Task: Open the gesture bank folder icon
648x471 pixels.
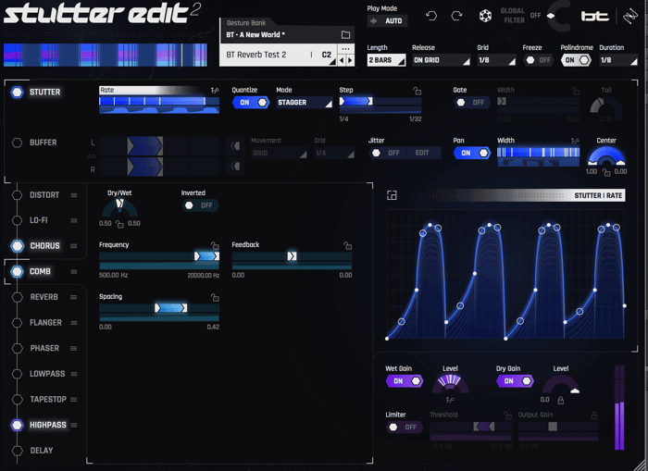Action: pos(345,35)
